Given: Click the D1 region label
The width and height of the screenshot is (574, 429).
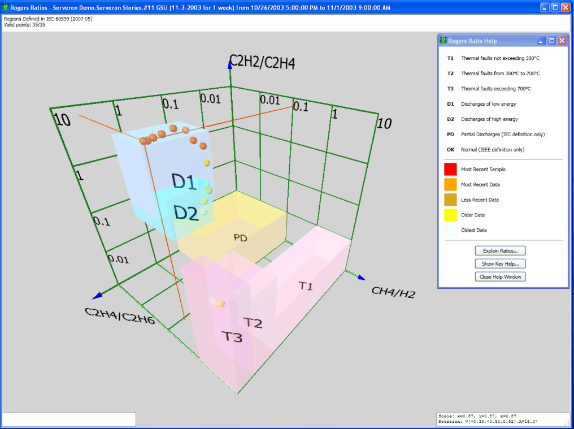Looking at the screenshot, I should click(x=184, y=181).
